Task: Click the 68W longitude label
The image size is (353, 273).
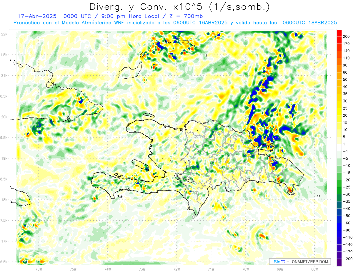Action: click(x=314, y=269)
